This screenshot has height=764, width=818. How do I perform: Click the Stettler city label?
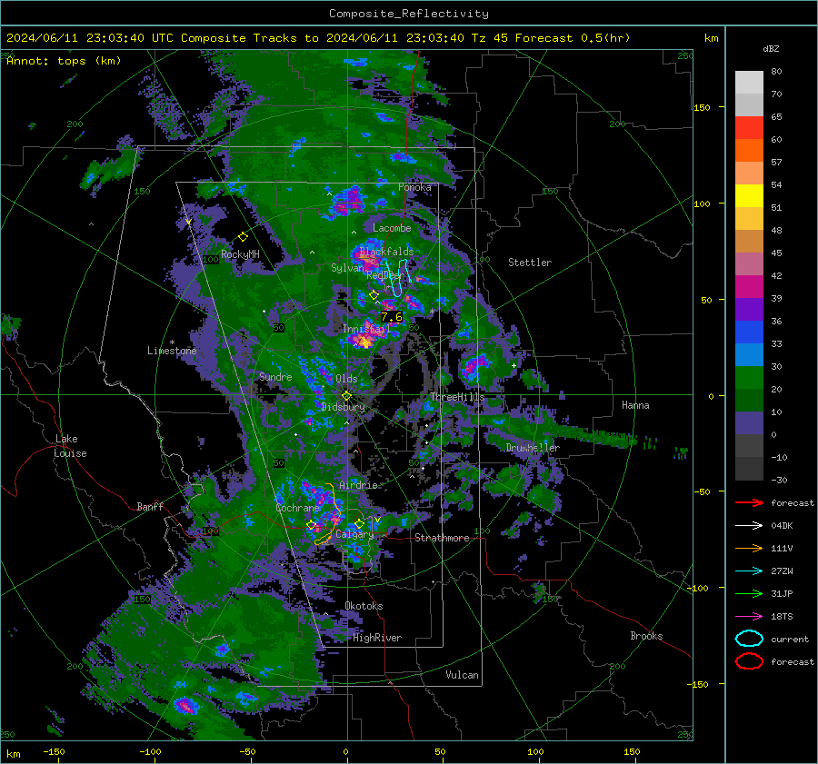click(530, 263)
